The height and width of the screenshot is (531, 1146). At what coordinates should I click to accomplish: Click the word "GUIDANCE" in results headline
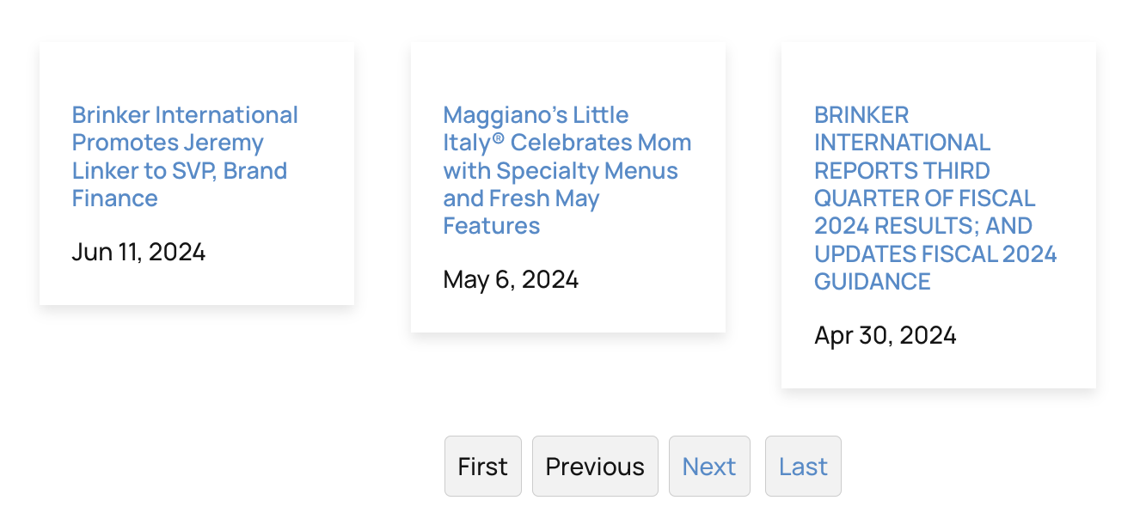click(872, 282)
